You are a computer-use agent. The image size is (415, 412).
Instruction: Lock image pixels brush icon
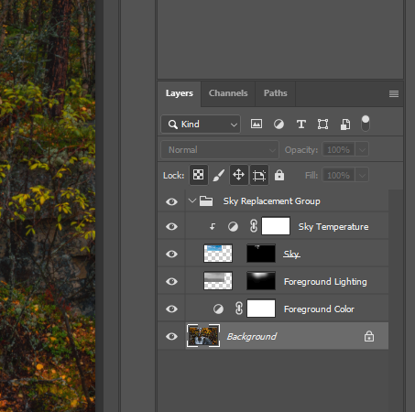tap(219, 175)
